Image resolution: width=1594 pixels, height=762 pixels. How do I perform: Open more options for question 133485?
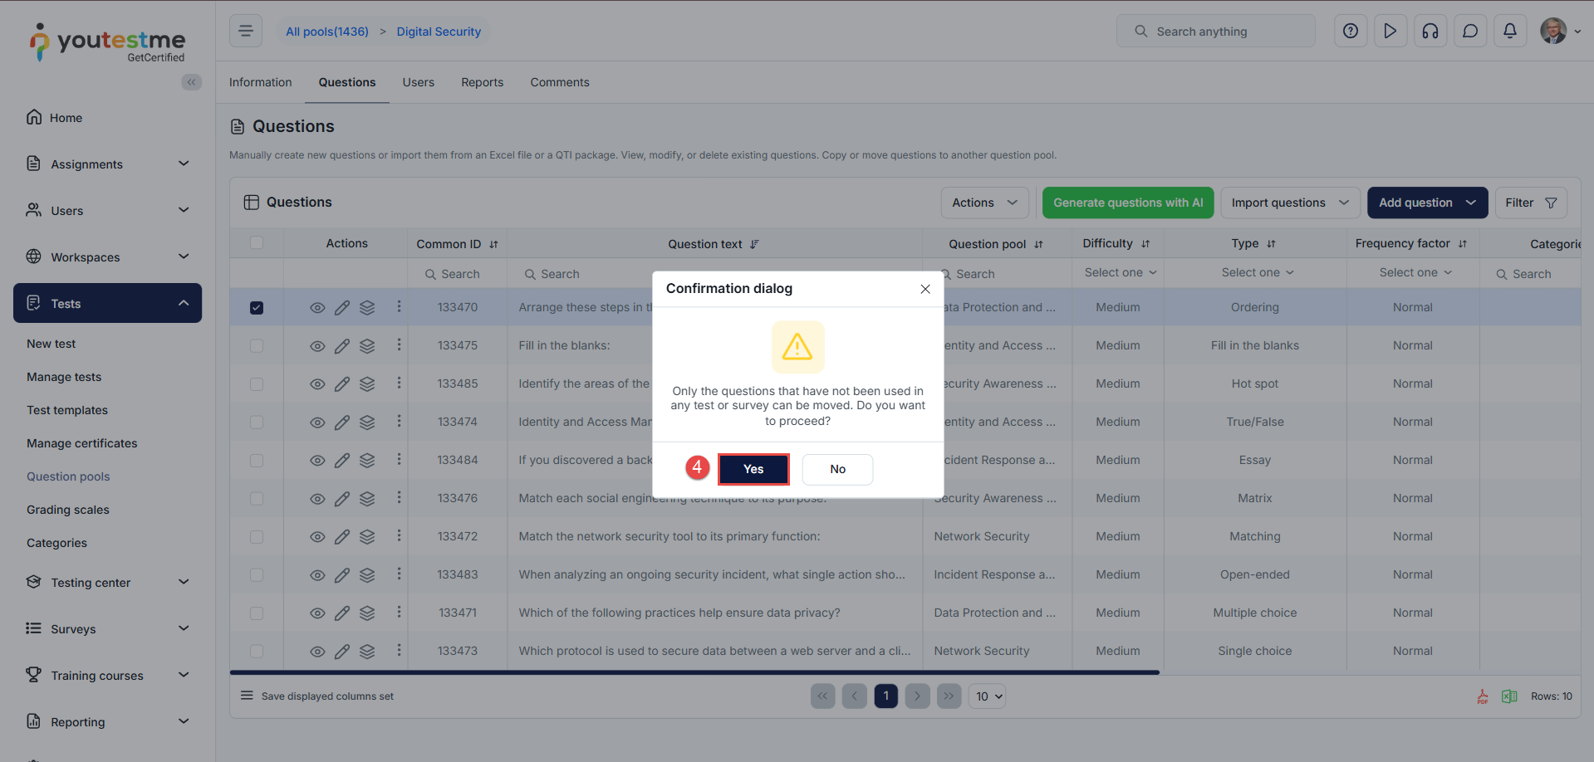[x=399, y=383]
